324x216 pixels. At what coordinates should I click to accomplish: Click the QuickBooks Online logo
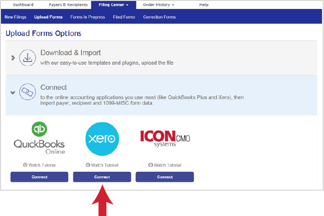(39, 138)
